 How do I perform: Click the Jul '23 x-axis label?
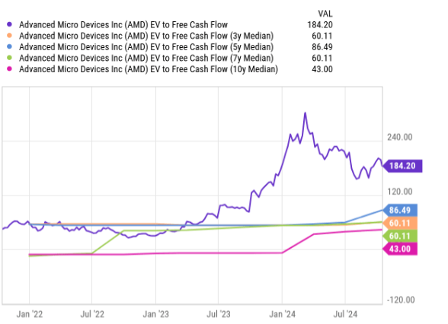[218, 314]
